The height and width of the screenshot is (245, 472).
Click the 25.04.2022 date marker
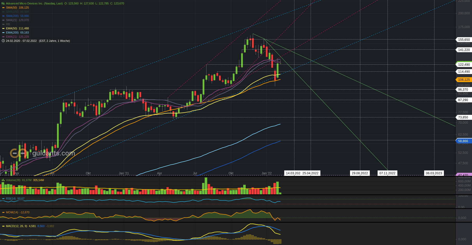pos(311,173)
